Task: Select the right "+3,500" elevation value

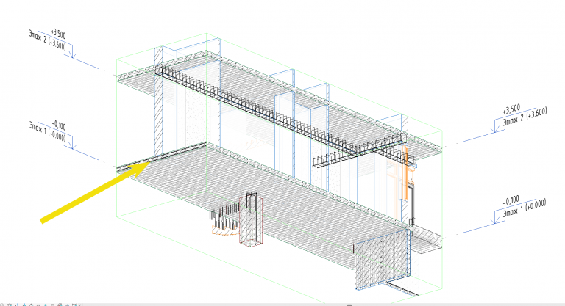Action: pos(512,109)
